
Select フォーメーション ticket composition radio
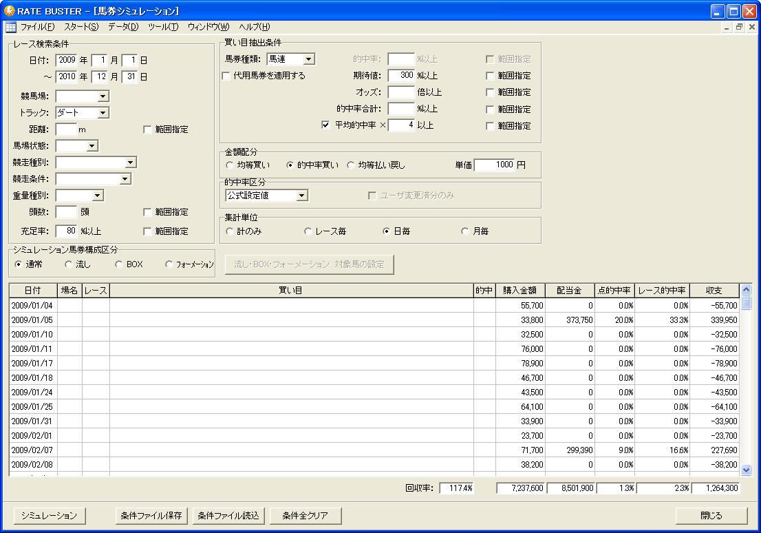tap(169, 264)
